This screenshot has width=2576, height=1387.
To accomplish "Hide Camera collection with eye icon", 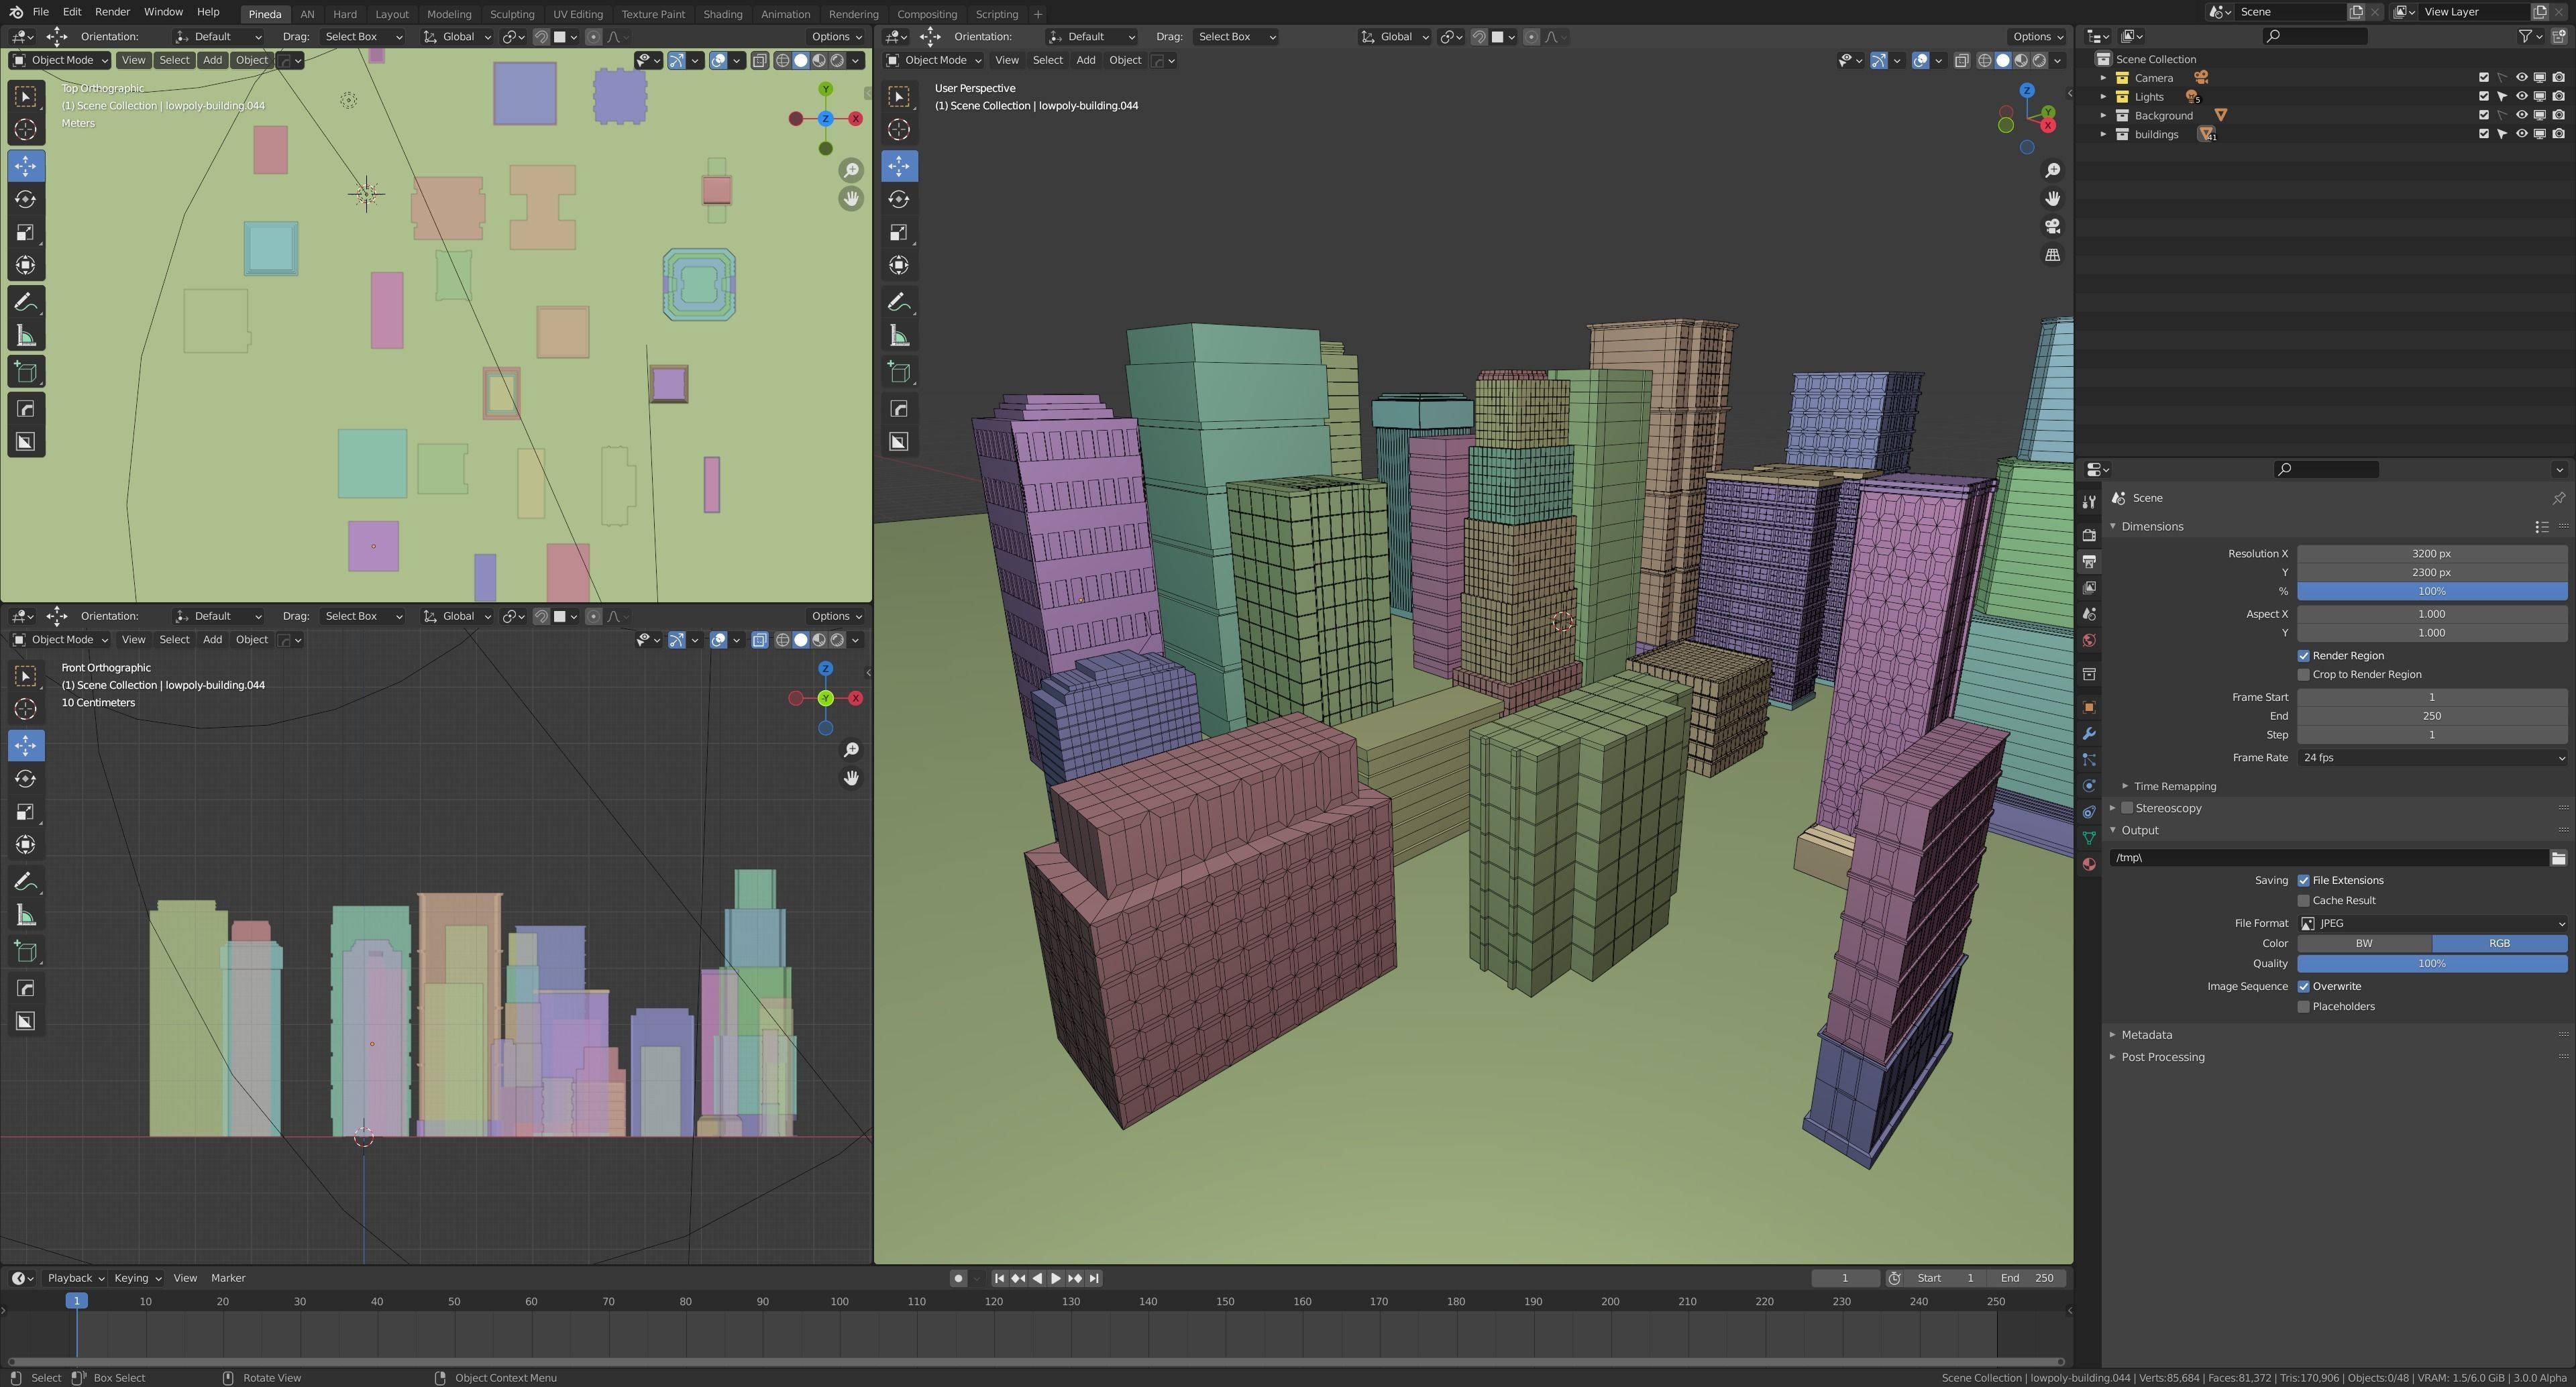I will coord(2521,78).
